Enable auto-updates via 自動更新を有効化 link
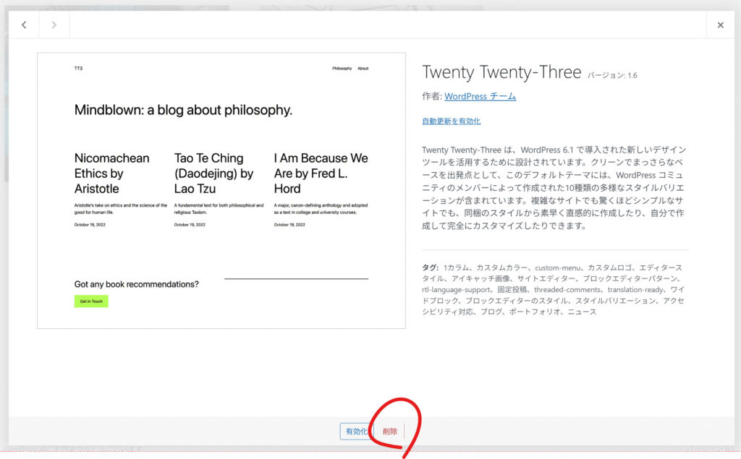This screenshot has width=741, height=459. tap(451, 121)
